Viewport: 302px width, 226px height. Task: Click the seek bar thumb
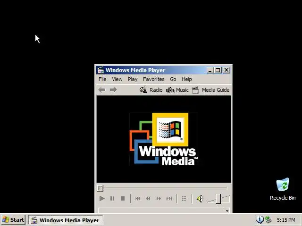[100, 188]
